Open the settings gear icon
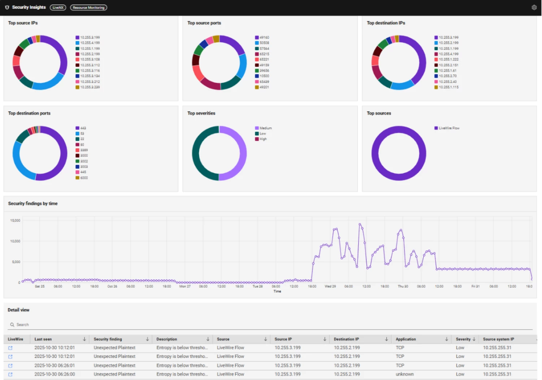The image size is (542, 380). pyautogui.click(x=534, y=7)
